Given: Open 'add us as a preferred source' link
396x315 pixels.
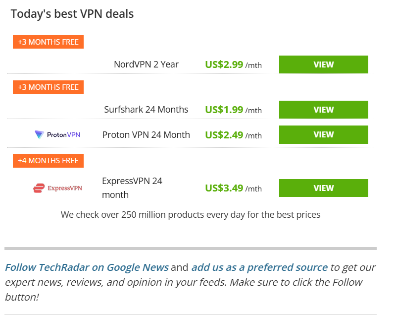Looking at the screenshot, I should (259, 267).
